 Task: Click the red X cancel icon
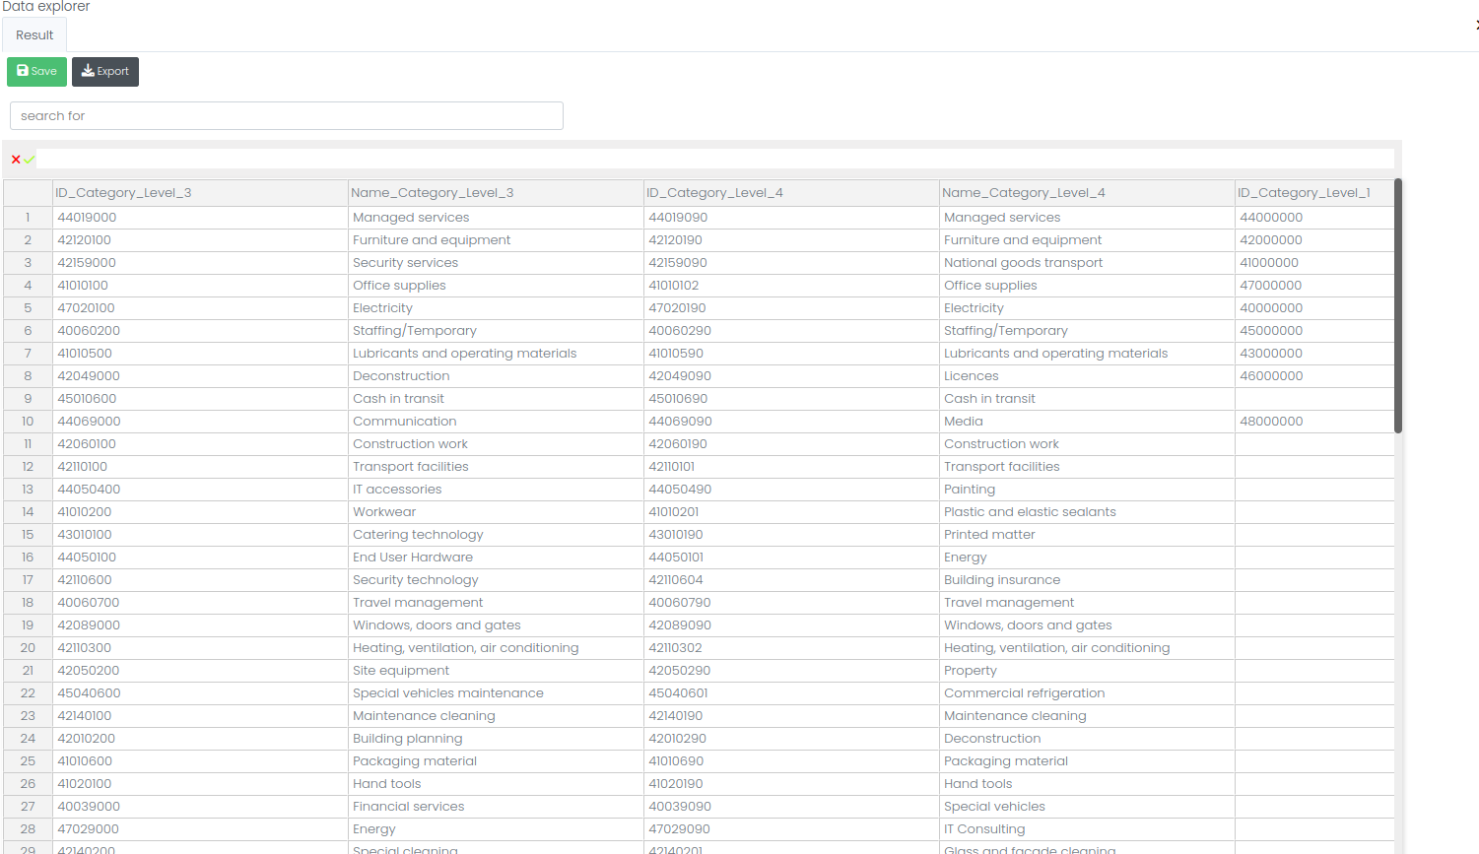[x=16, y=160]
